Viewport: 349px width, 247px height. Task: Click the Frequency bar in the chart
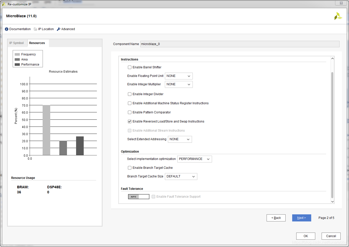(46, 130)
